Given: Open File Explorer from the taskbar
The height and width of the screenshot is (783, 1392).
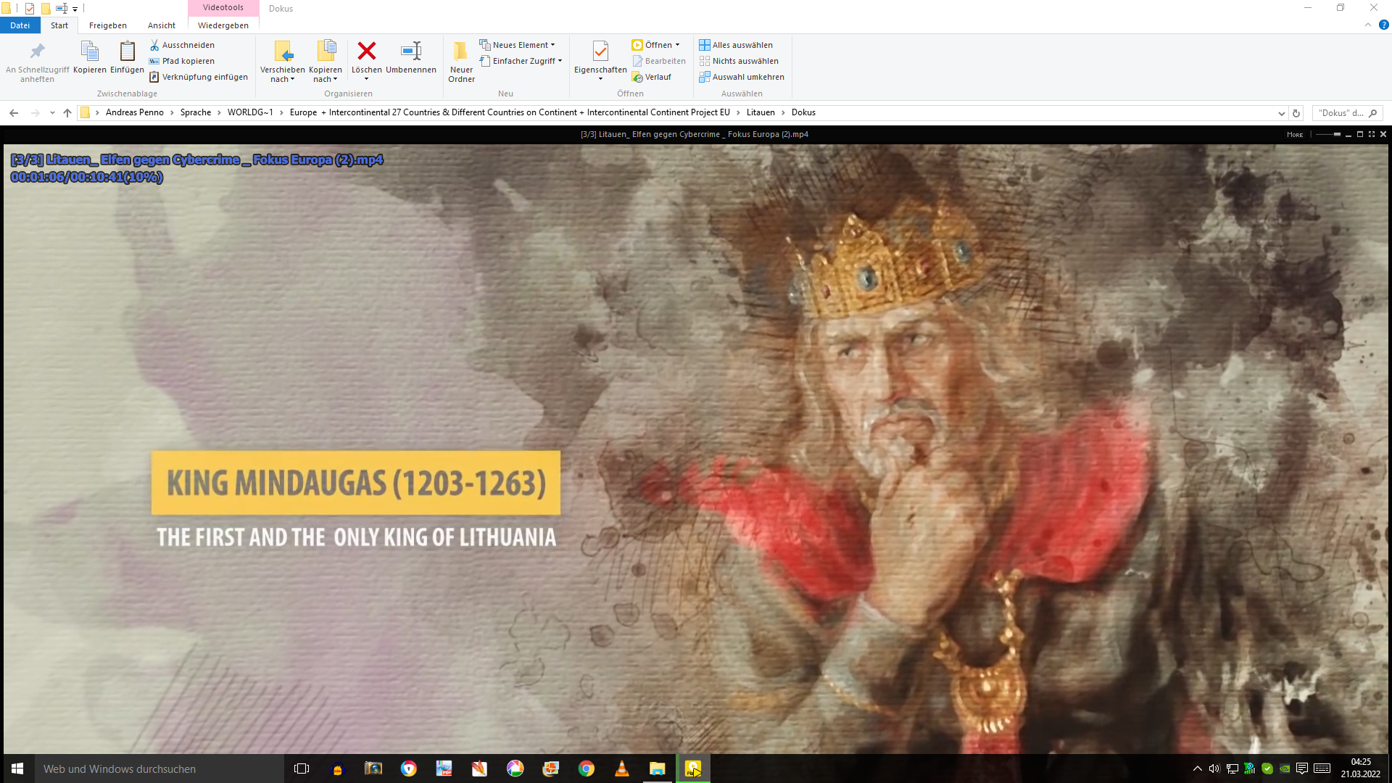Looking at the screenshot, I should (657, 768).
